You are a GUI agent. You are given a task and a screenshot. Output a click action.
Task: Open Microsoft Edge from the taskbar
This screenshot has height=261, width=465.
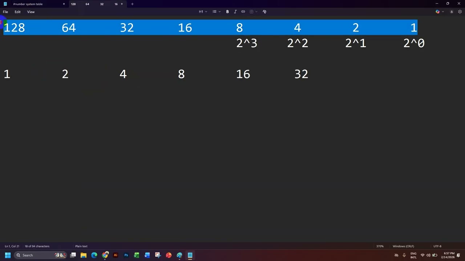[x=94, y=255]
